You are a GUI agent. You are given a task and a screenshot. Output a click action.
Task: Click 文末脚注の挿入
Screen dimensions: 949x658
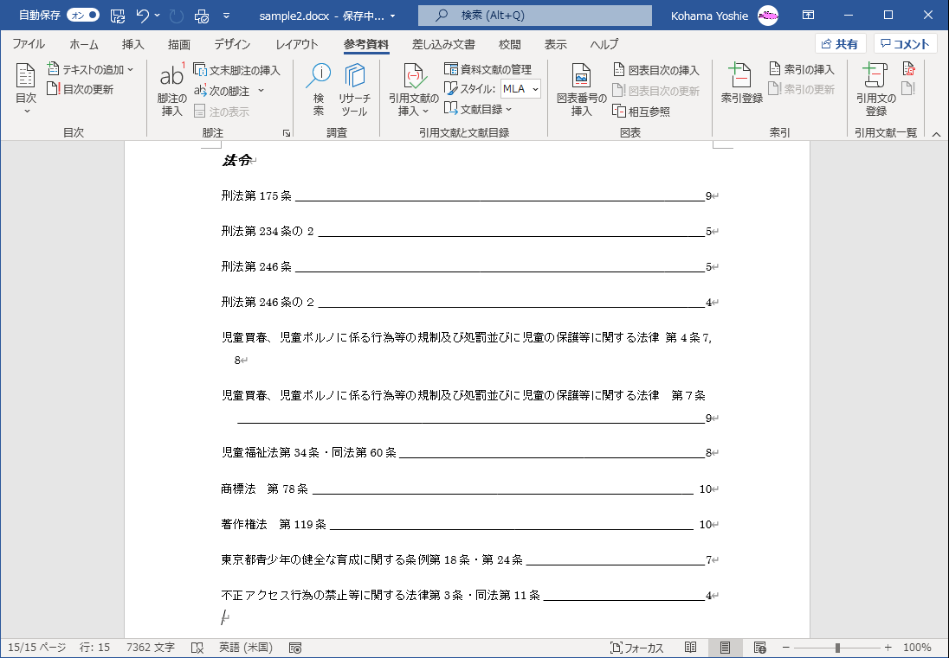click(x=236, y=70)
